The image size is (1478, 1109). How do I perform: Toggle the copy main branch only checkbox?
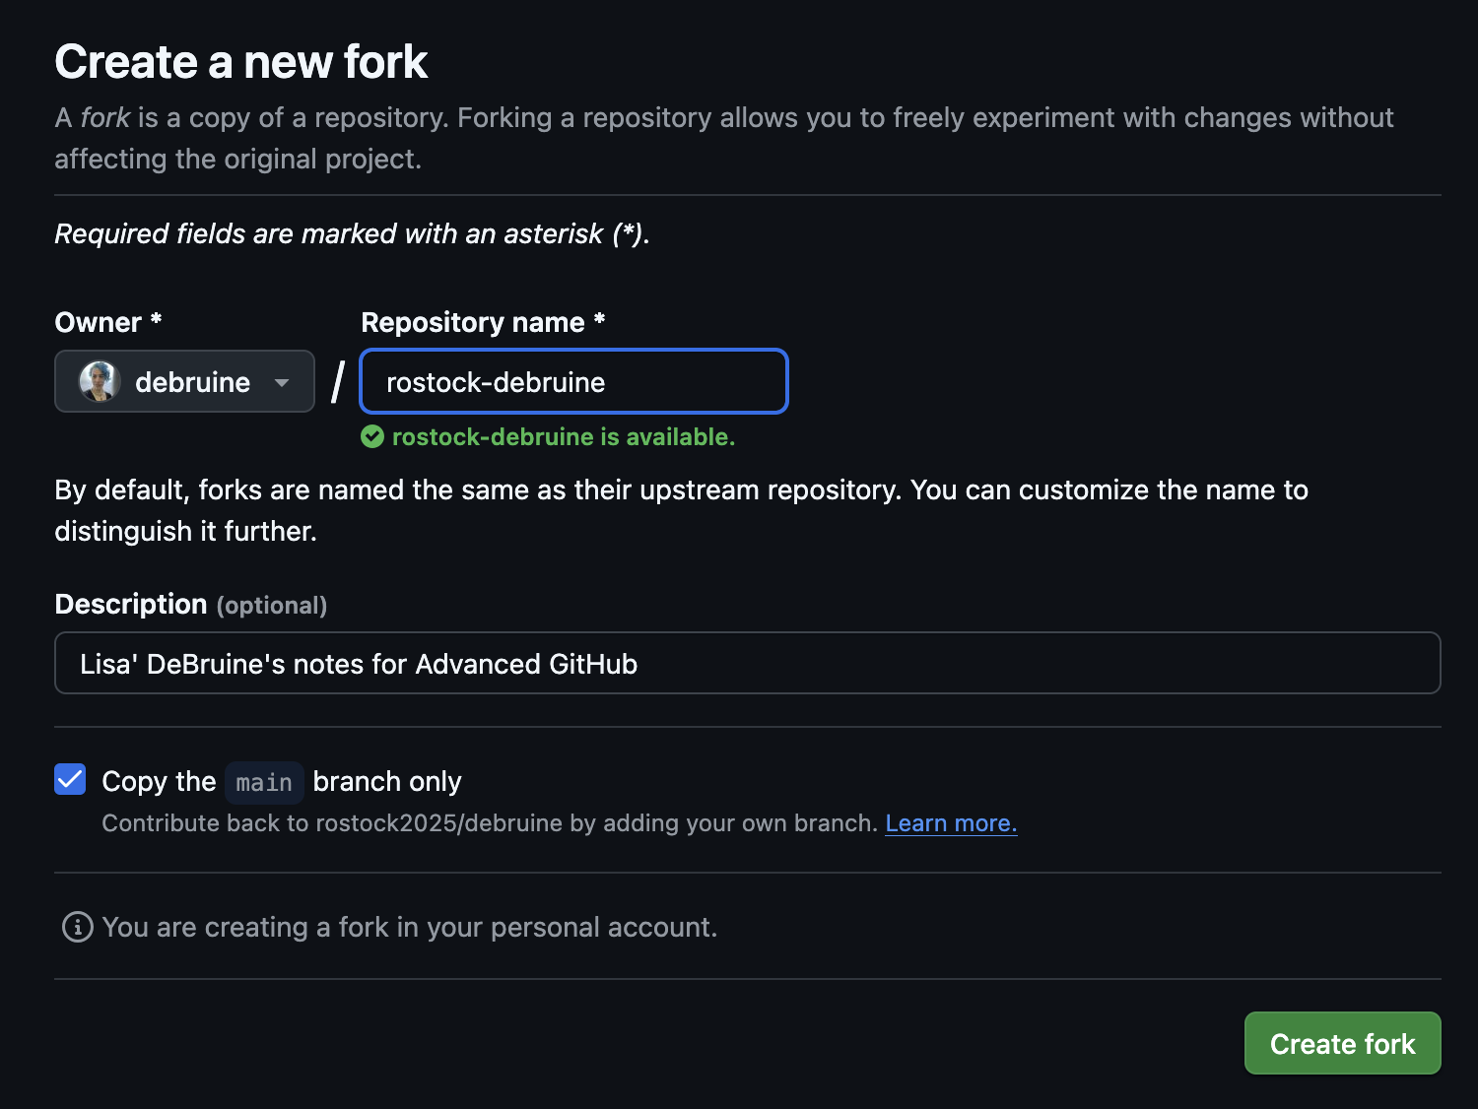[70, 779]
